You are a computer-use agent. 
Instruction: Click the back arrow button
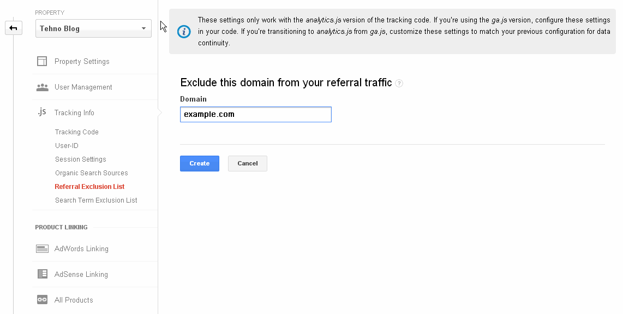(14, 28)
